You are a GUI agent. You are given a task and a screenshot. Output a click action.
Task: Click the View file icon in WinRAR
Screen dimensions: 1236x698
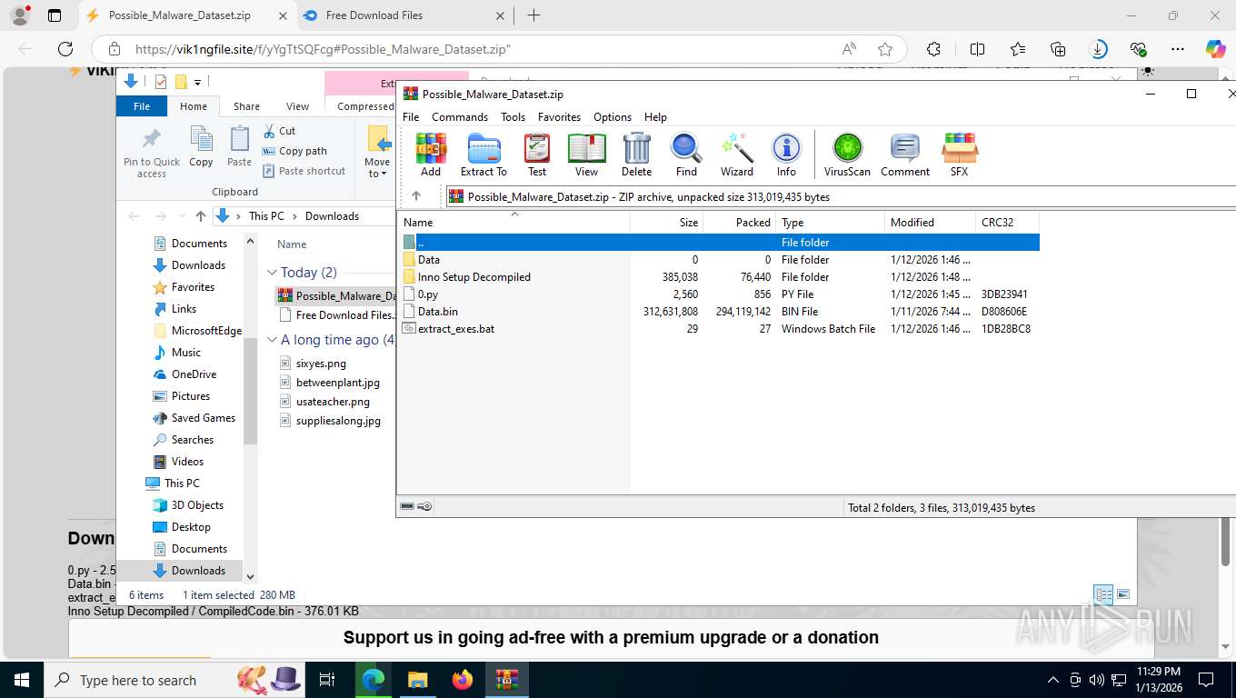[586, 154]
